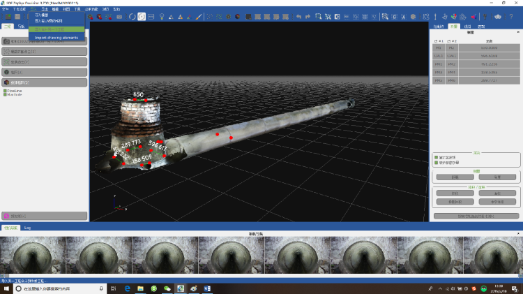Screen dimensions: 523x294
Task: Toggle the second green checkbox in right panel
Action: (x=436, y=162)
